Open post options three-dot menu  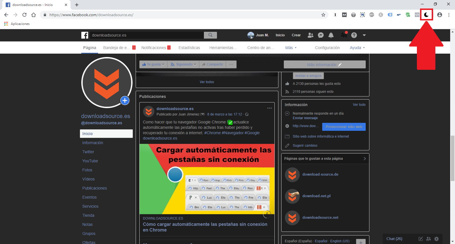click(x=270, y=108)
